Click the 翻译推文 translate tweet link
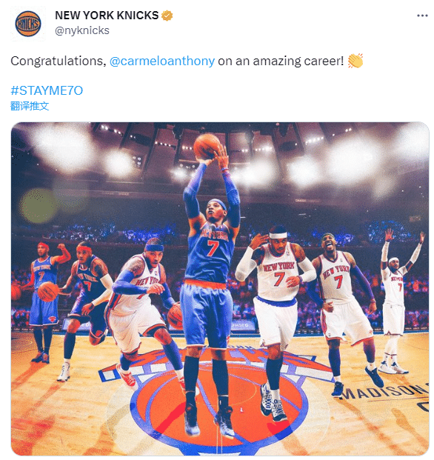The width and height of the screenshot is (434, 460). point(30,106)
